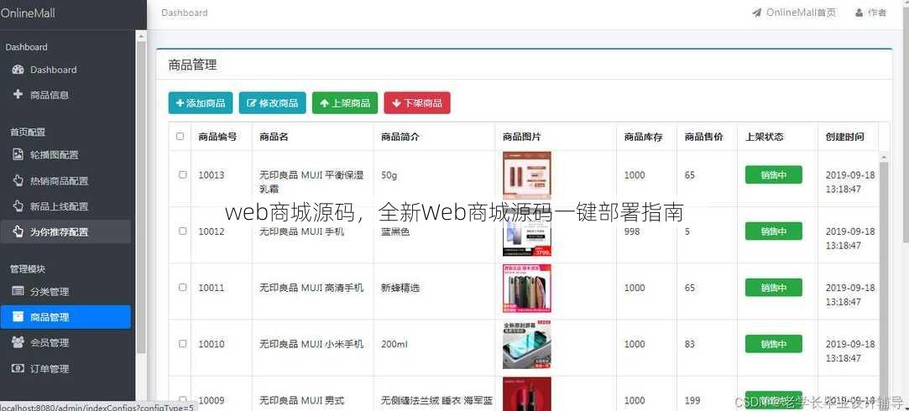Image resolution: width=909 pixels, height=411 pixels.
Task: Click the 商品售价 column header
Action: coord(703,137)
